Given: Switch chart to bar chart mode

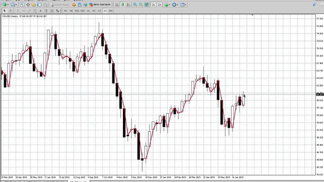Looking at the screenshot, I should click(x=117, y=5).
